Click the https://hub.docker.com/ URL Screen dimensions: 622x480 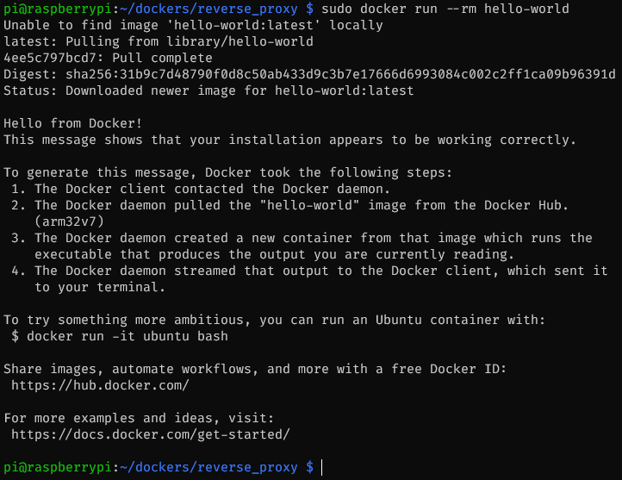click(x=100, y=385)
